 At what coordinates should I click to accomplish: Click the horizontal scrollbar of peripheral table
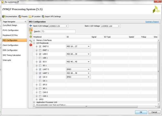click(86, 107)
